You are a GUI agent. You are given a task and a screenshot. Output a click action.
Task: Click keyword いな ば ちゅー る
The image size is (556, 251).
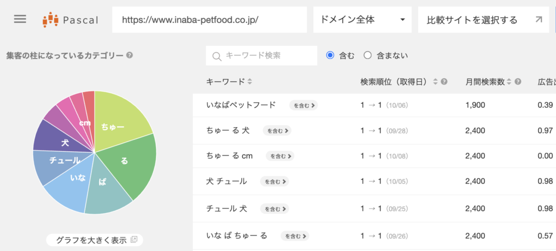click(x=237, y=236)
